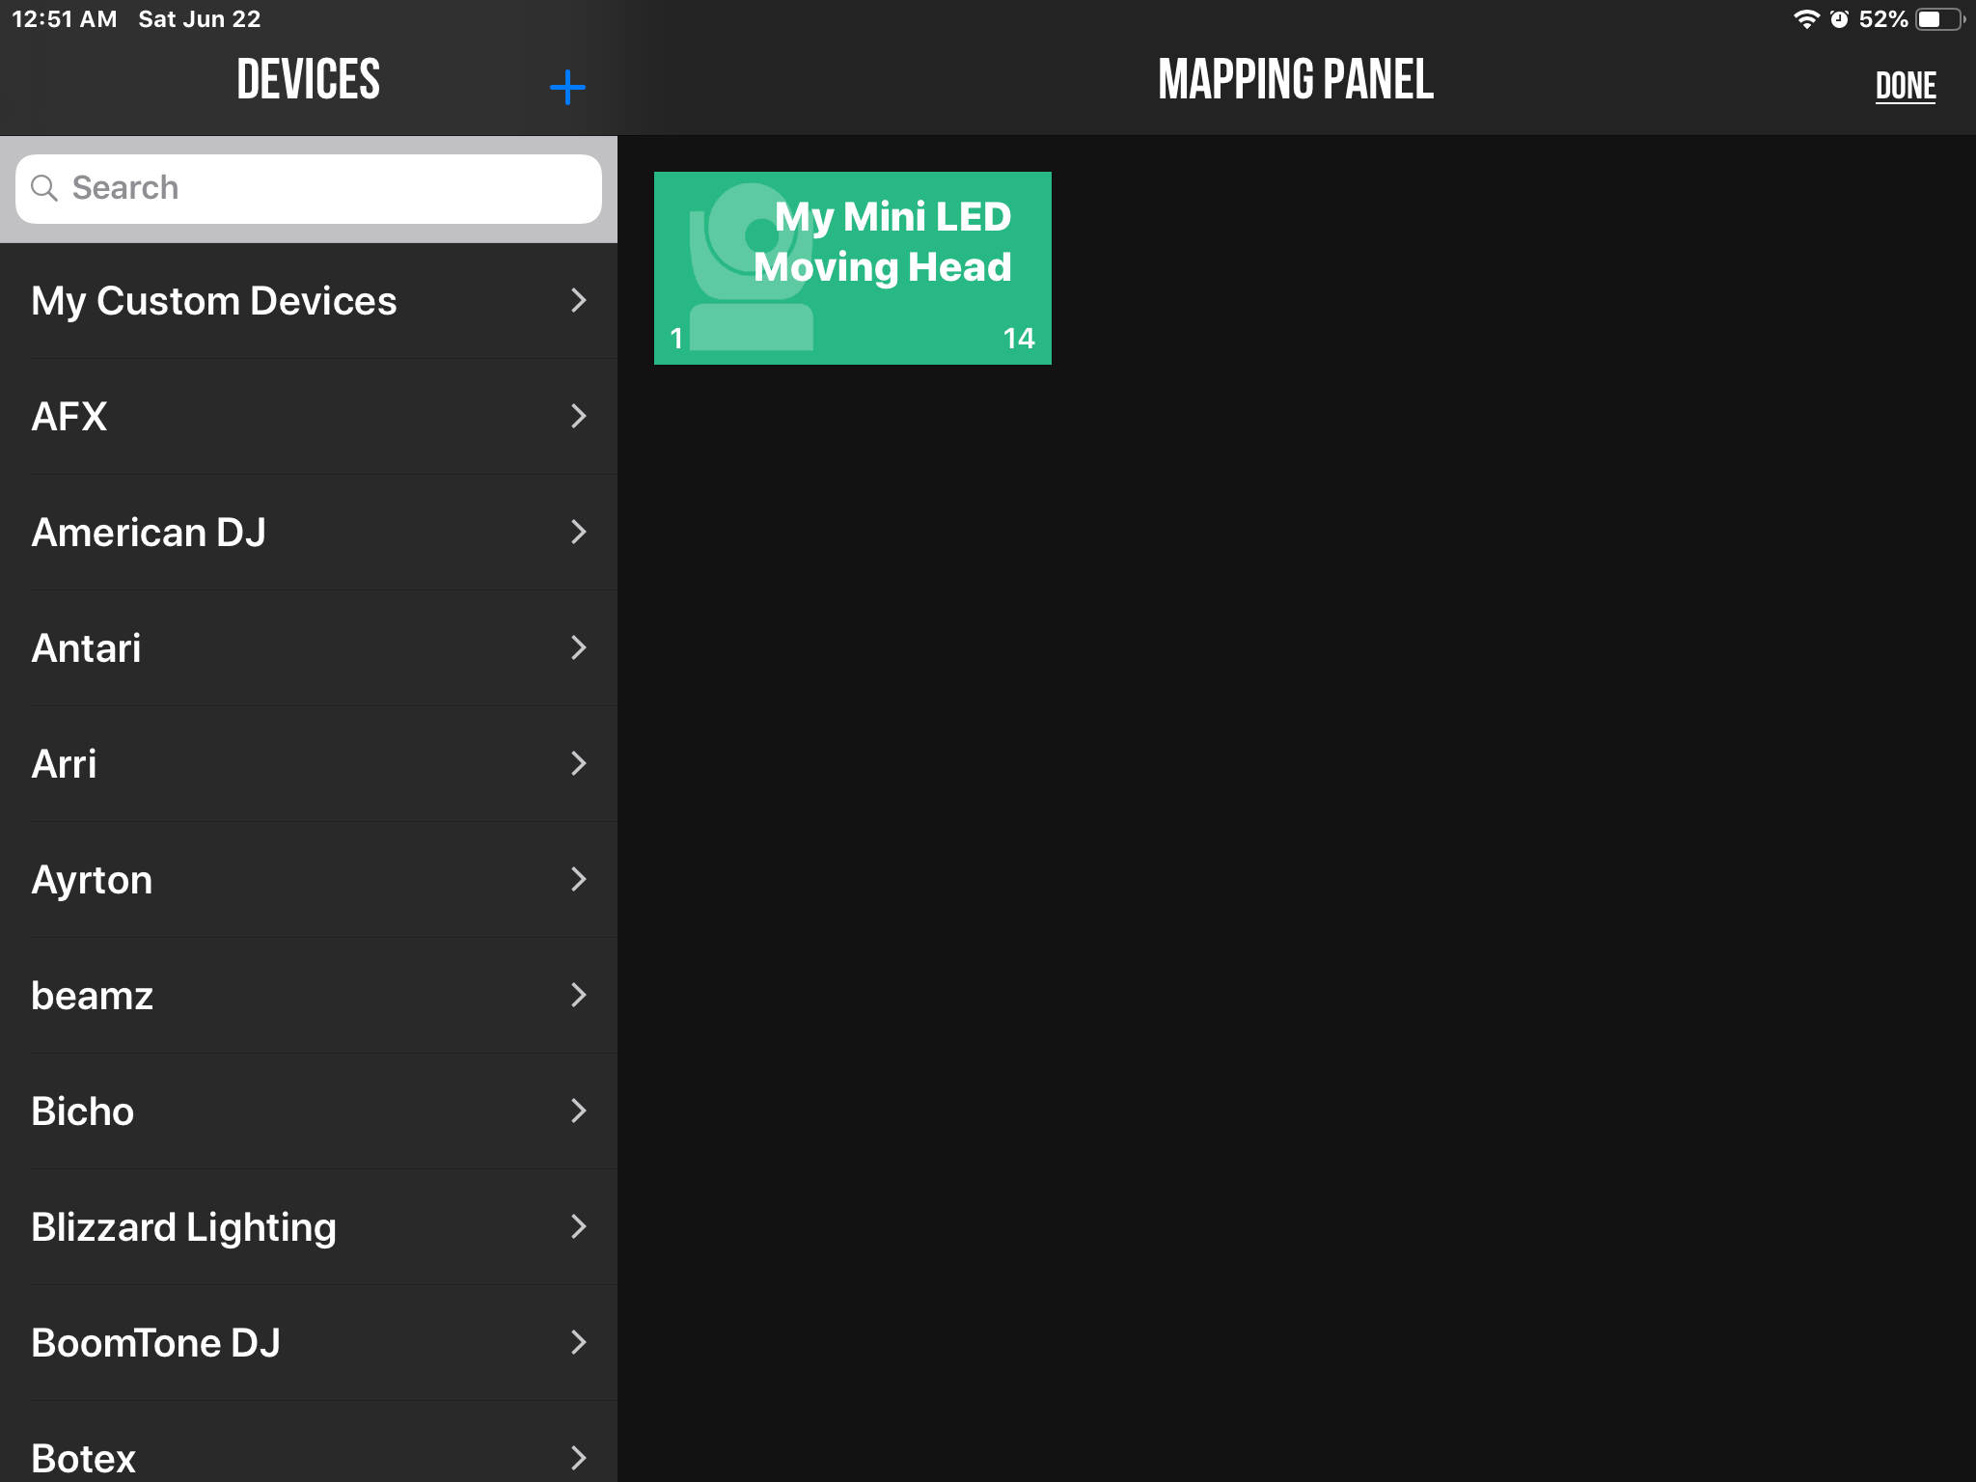Tap the 52% battery percentage
The height and width of the screenshot is (1482, 1976).
1883,19
